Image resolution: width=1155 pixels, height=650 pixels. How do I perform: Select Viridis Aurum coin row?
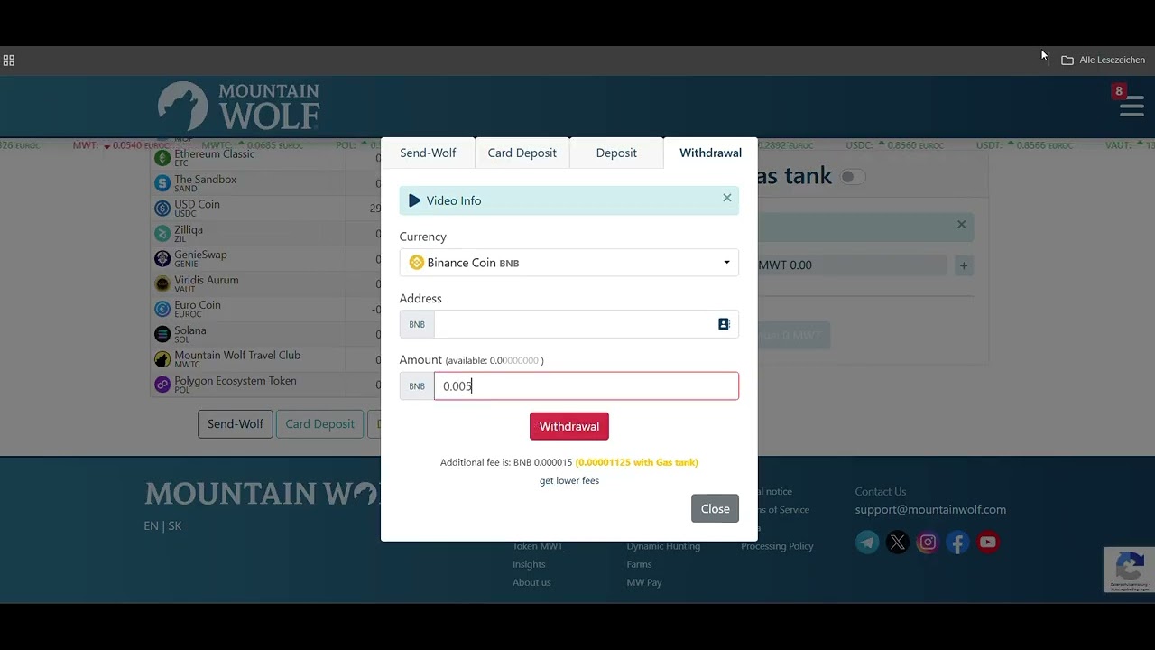(266, 284)
